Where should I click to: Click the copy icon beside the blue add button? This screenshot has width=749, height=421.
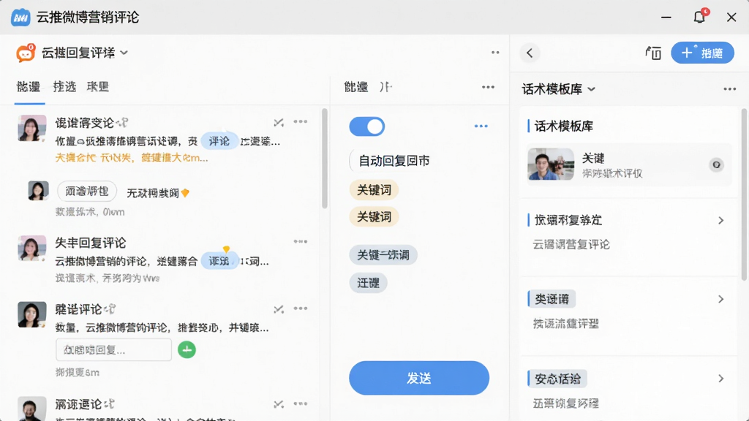[x=653, y=53]
